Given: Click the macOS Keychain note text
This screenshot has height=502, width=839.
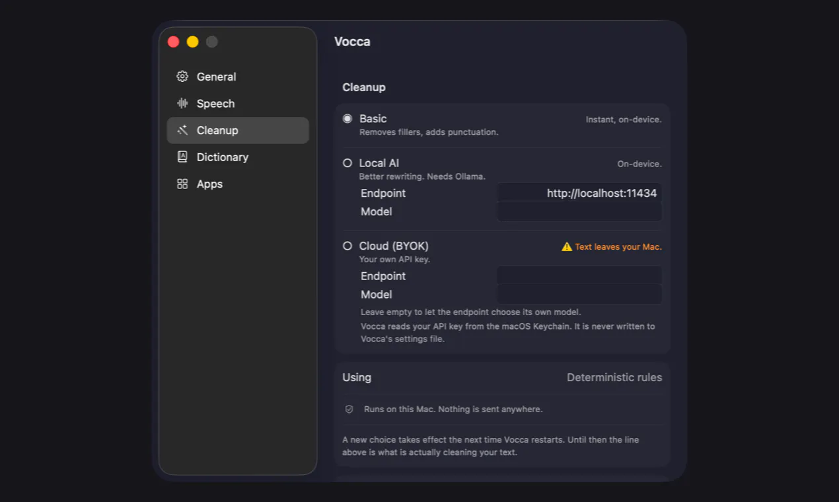Looking at the screenshot, I should (508, 332).
